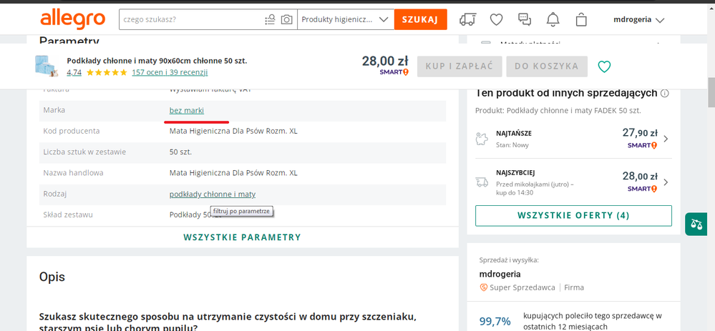
Task: Open the NAJTAŃSZE offer chevron
Action: (666, 139)
